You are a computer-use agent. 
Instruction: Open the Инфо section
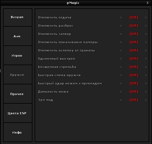(x=18, y=132)
